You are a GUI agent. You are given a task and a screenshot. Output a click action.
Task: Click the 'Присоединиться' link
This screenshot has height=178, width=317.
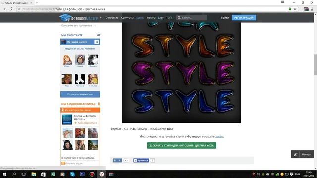87,123
